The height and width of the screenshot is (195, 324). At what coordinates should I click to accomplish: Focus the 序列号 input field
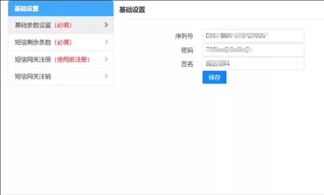coord(254,36)
